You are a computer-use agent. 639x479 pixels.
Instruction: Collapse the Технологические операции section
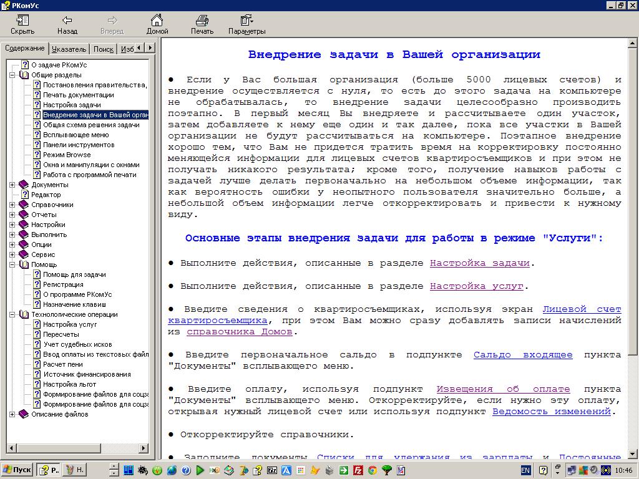[x=12, y=314]
